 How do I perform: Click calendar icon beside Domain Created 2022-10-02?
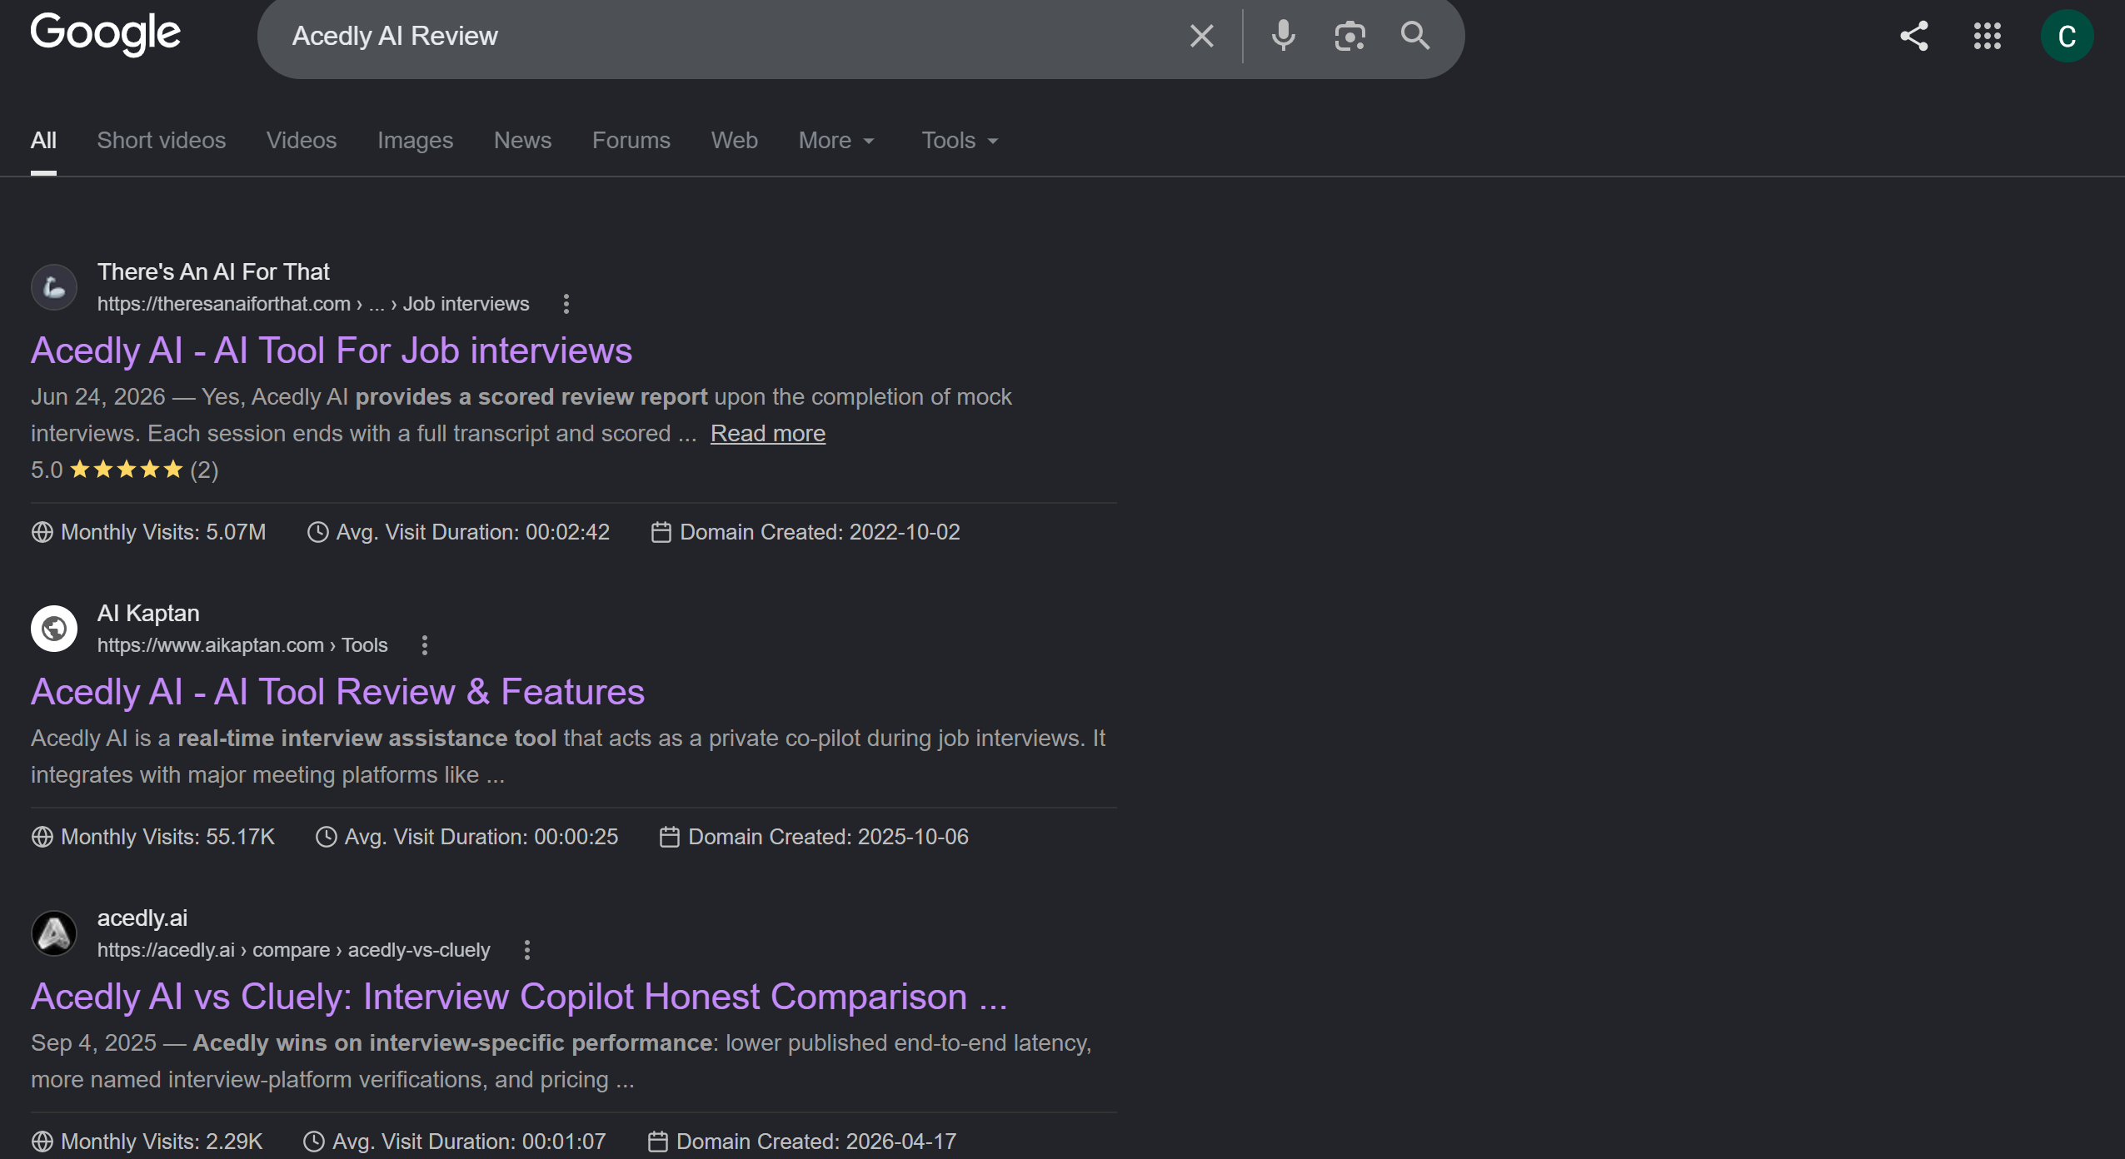(x=661, y=532)
